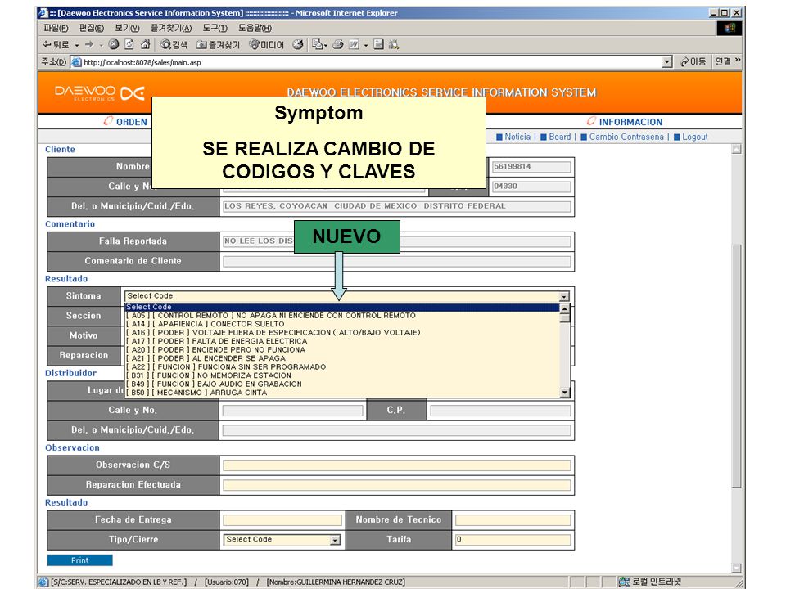Open the Favorites (즐겨찾기) toolbar button

218,44
